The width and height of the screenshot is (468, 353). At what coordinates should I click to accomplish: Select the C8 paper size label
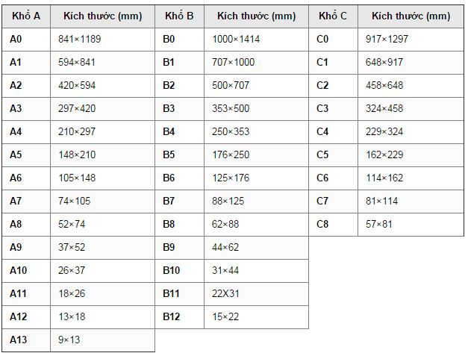click(322, 224)
